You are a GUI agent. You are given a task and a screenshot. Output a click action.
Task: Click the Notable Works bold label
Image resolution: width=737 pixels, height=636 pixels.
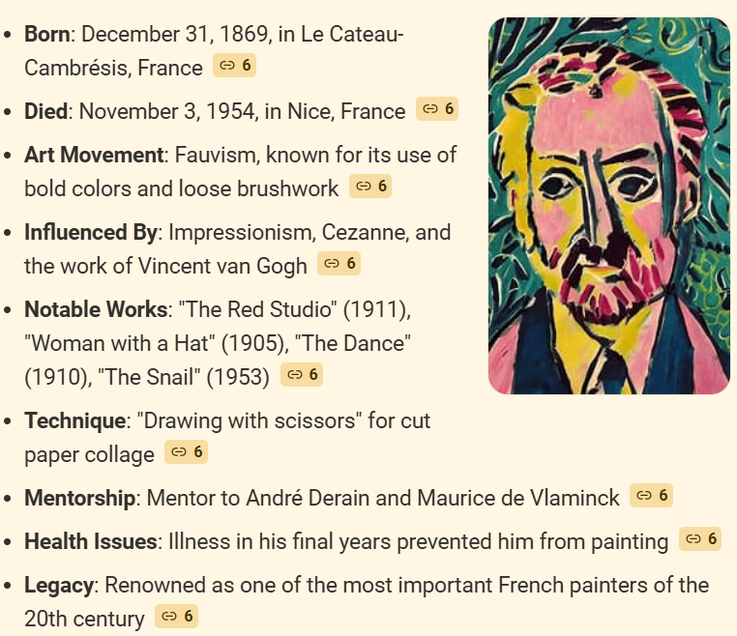(x=96, y=310)
